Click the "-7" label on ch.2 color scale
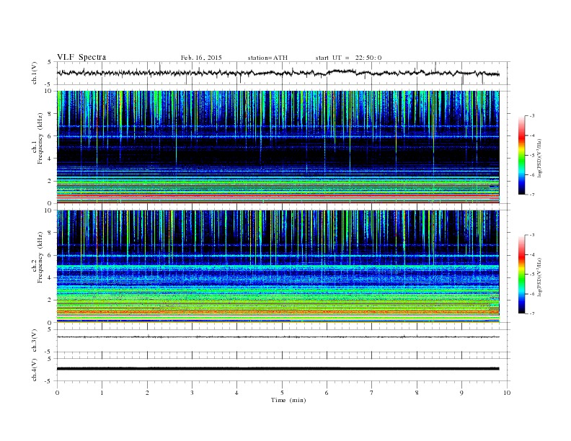This screenshot has width=571, height=441. (x=532, y=313)
